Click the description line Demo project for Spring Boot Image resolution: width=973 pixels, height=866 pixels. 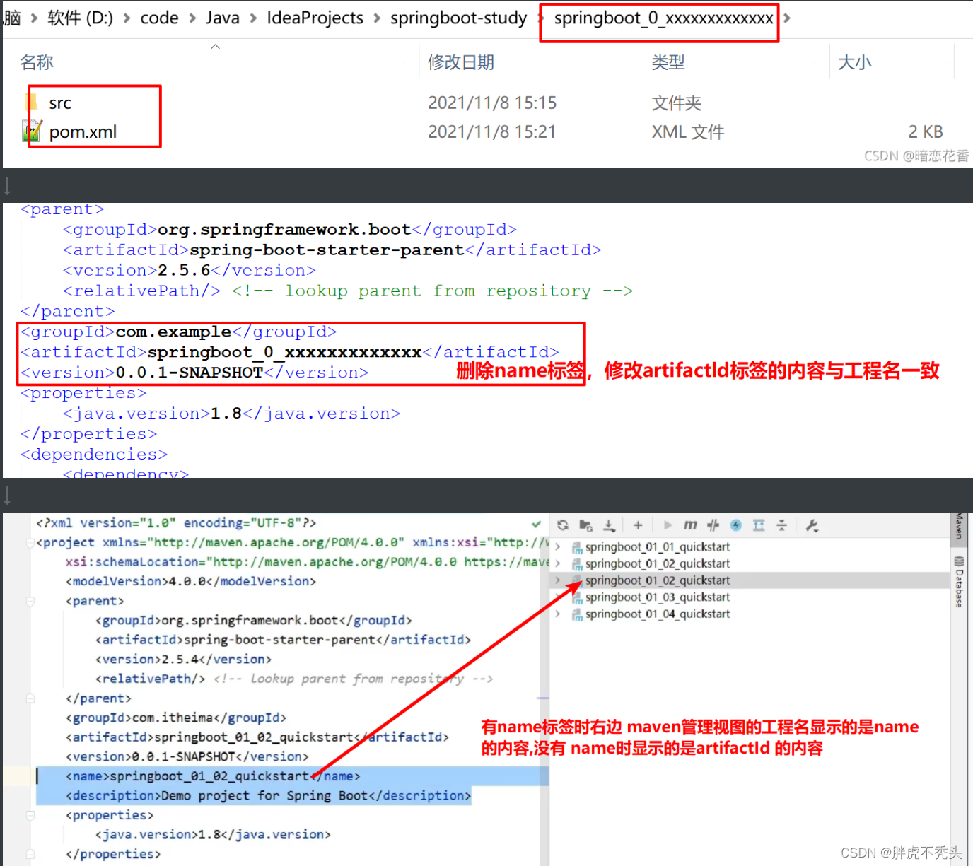pos(269,795)
